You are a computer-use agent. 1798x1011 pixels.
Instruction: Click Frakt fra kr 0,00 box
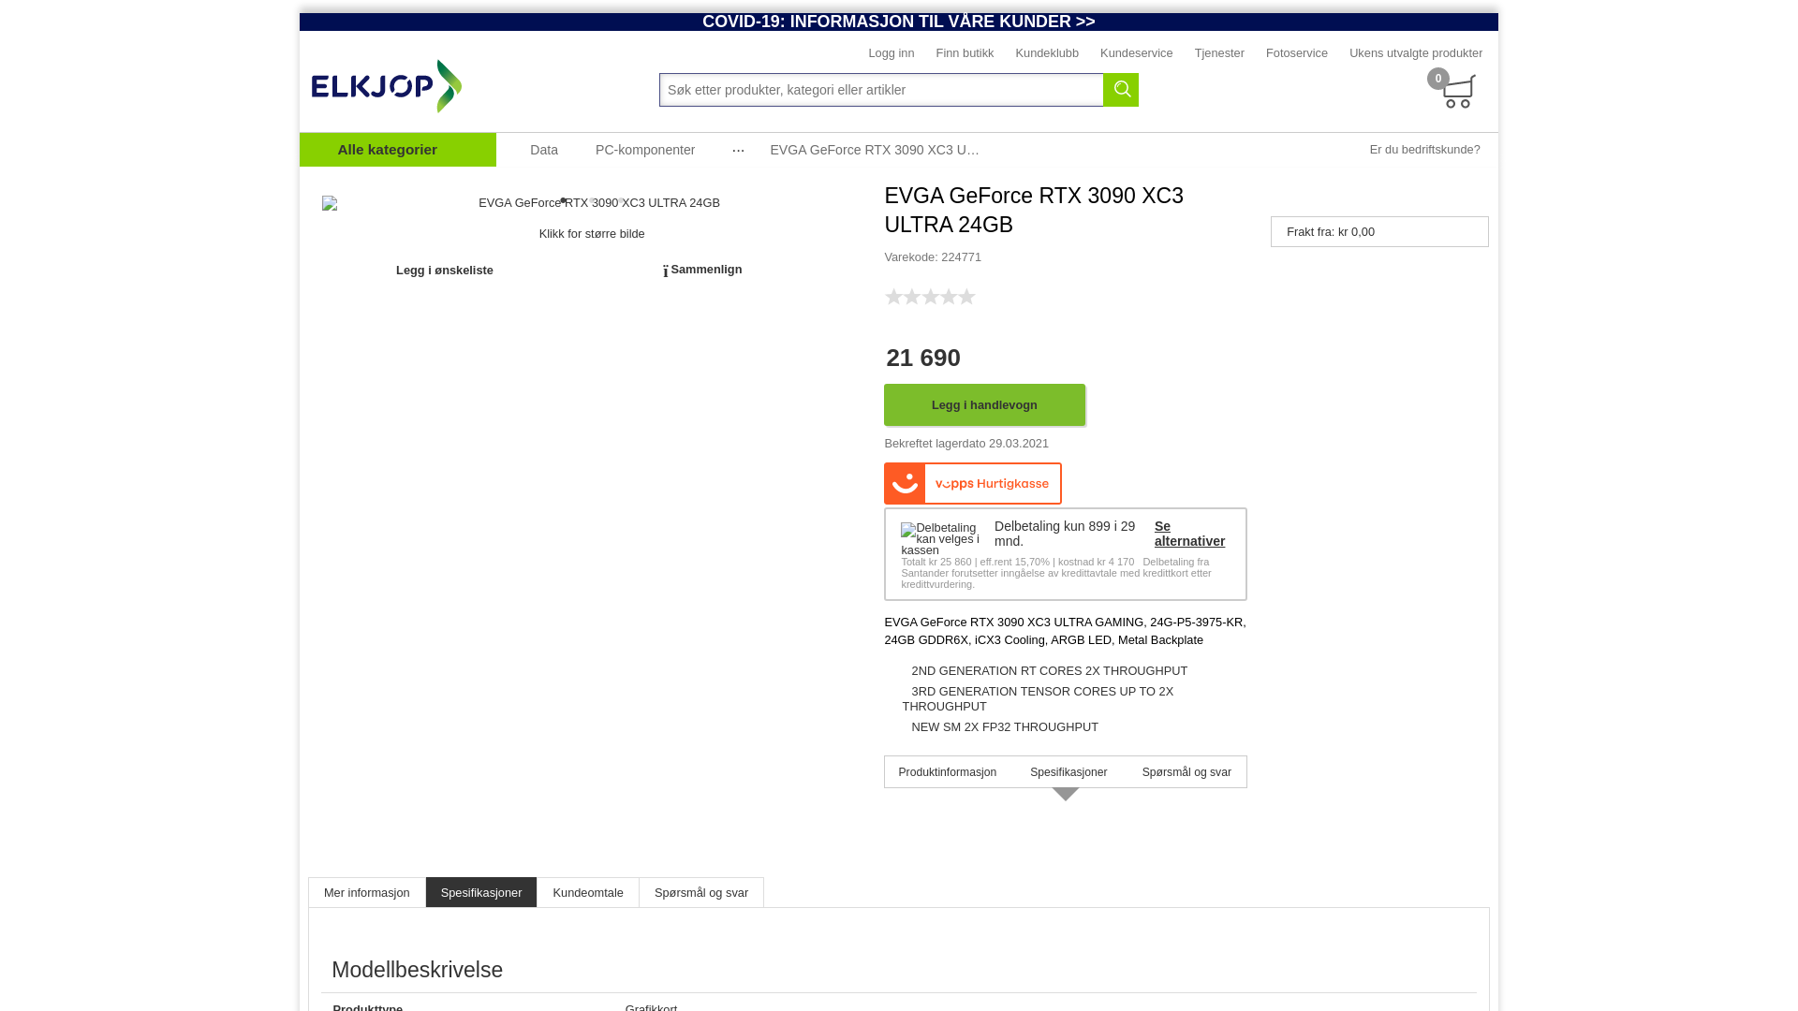pos(1379,232)
